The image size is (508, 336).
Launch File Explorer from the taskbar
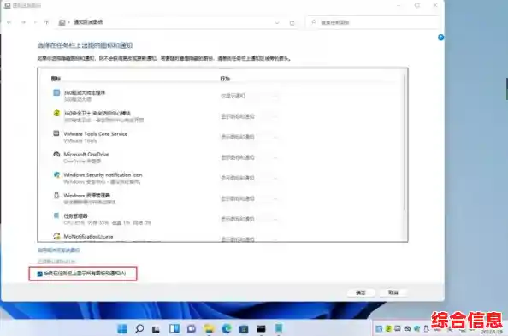(x=209, y=329)
